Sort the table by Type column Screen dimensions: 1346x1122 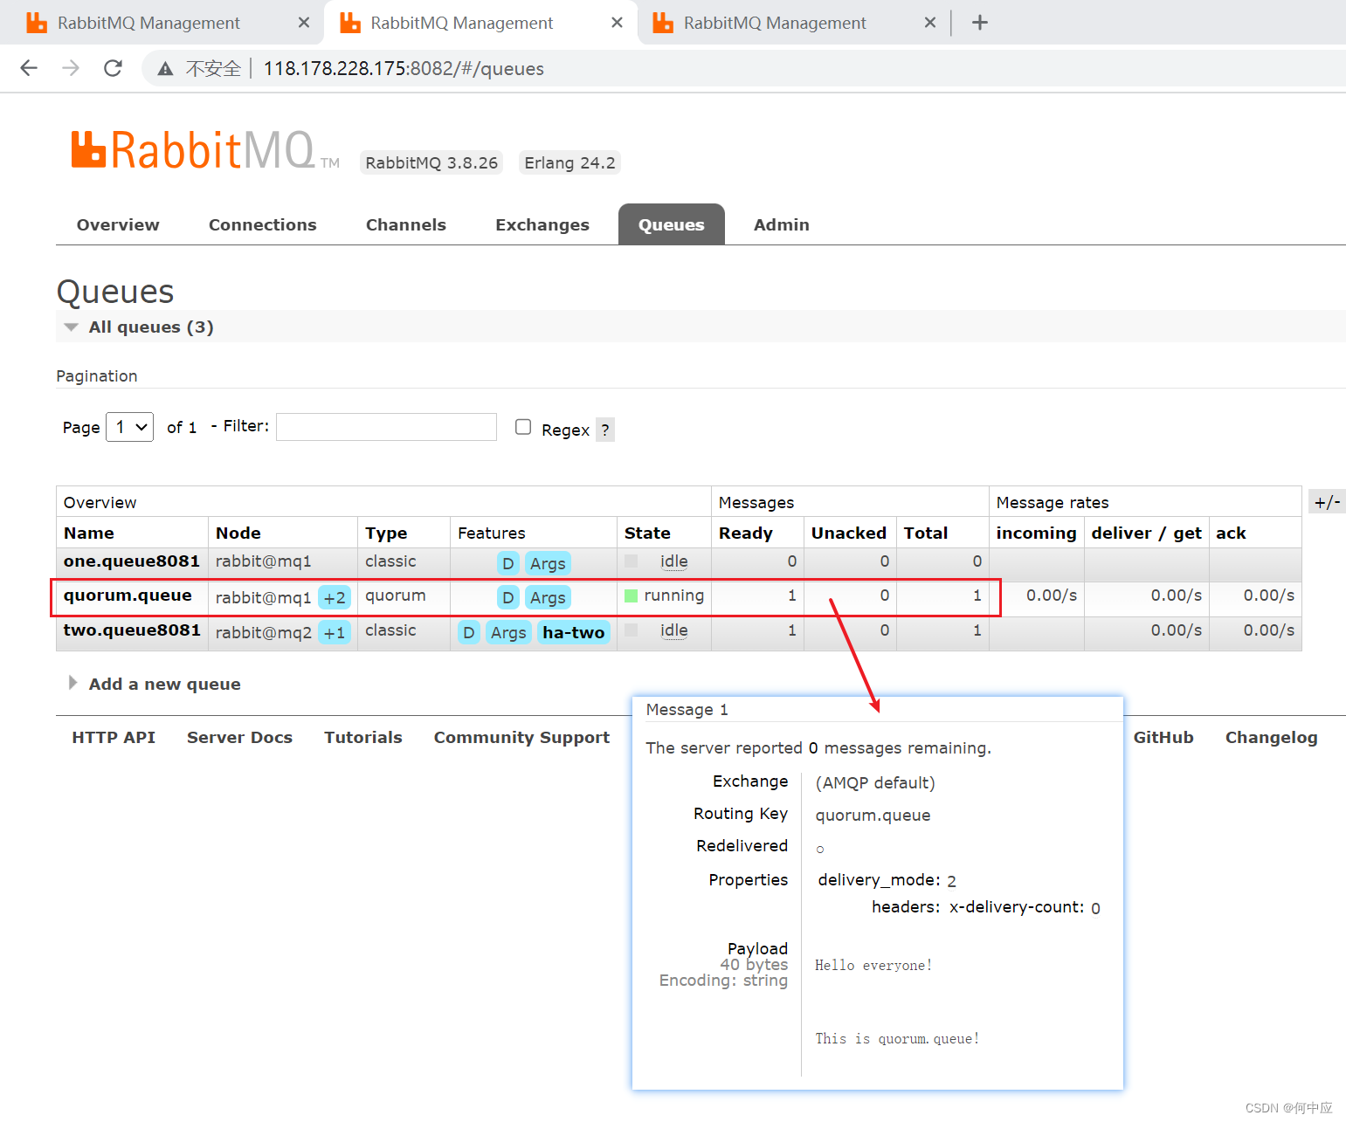pyautogui.click(x=386, y=533)
